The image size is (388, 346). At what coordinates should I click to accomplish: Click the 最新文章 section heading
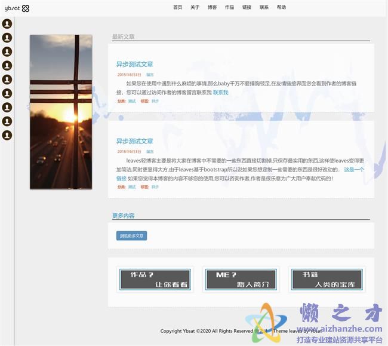(123, 36)
